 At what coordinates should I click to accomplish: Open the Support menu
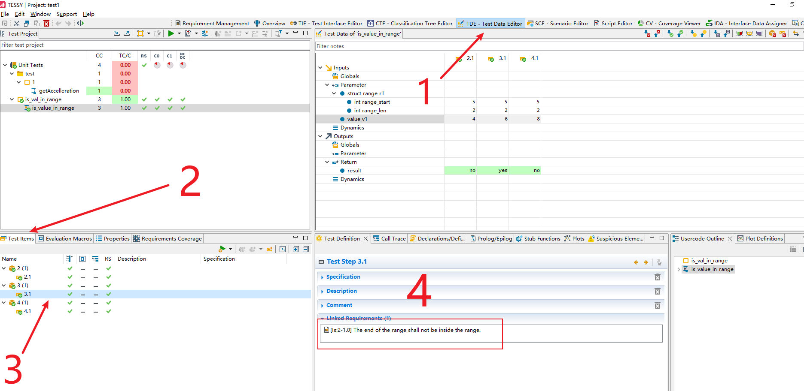click(x=67, y=14)
